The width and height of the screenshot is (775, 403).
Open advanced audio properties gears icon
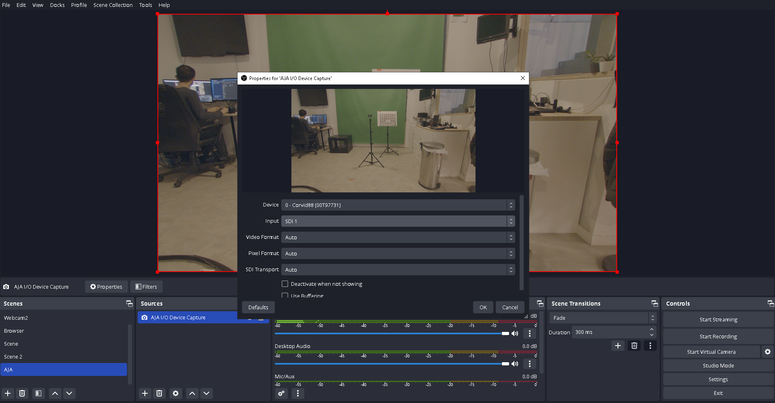[x=281, y=393]
